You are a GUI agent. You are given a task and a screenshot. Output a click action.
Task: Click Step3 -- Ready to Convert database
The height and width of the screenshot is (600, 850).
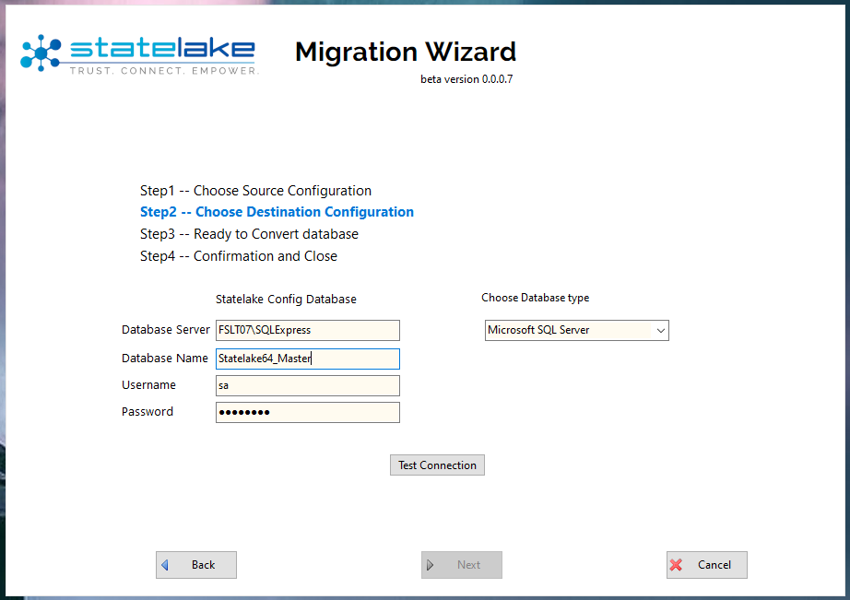click(x=249, y=234)
